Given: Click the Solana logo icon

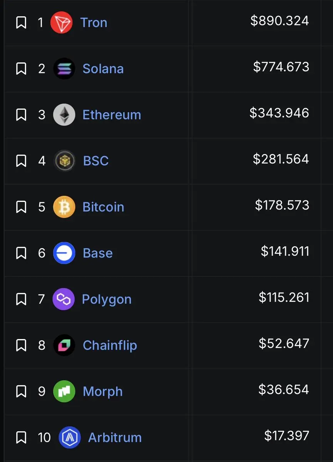Looking at the screenshot, I should coord(64,69).
